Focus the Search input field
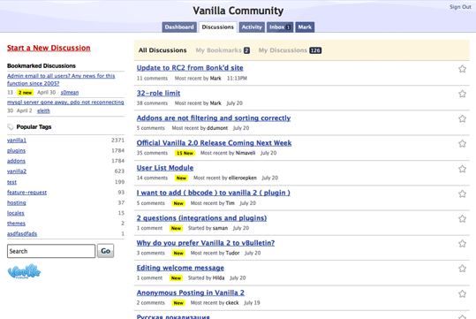Screen dimensions: 476x319 pos(51,251)
